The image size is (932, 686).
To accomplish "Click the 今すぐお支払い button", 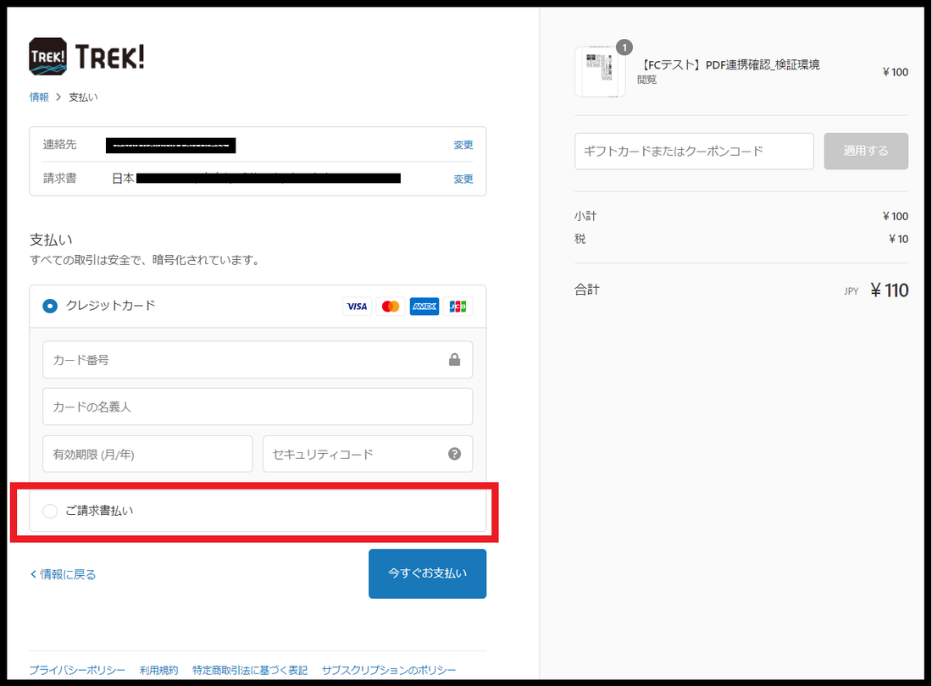I will 427,573.
